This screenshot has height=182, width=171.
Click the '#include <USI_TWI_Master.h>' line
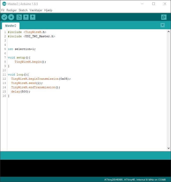click(x=31, y=36)
